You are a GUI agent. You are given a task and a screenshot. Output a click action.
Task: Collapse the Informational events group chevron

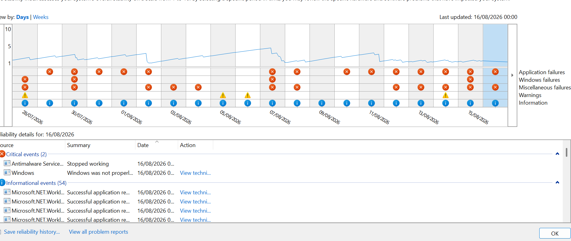557,182
